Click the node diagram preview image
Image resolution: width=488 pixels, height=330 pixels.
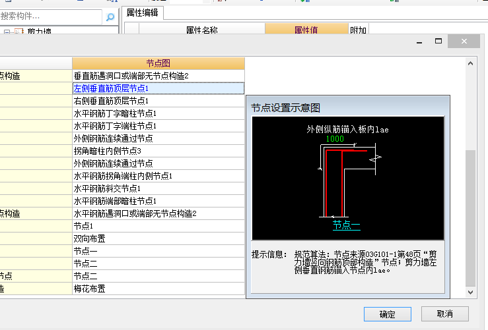point(348,179)
